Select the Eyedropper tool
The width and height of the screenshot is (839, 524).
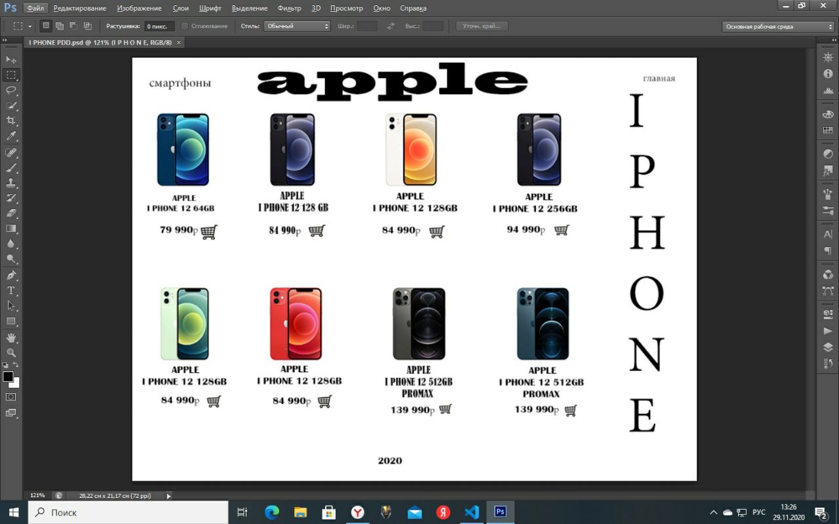[x=11, y=136]
